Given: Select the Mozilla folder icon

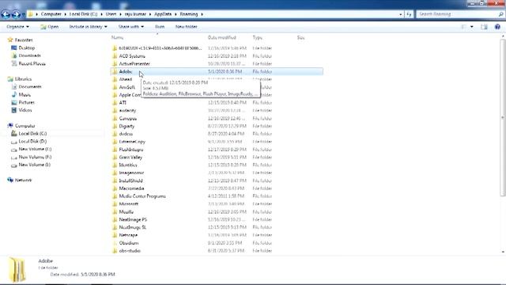Looking at the screenshot, I should coord(115,211).
